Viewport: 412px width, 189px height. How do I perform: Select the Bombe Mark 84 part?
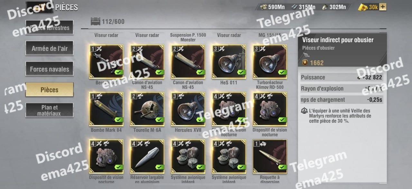coord(106,109)
